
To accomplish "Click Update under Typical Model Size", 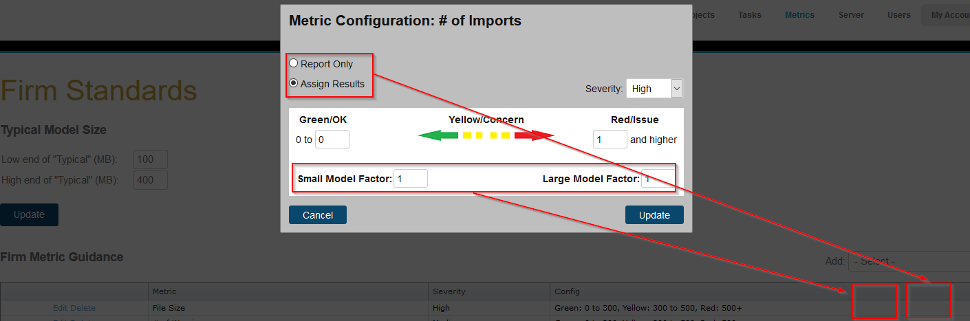I will 29,214.
